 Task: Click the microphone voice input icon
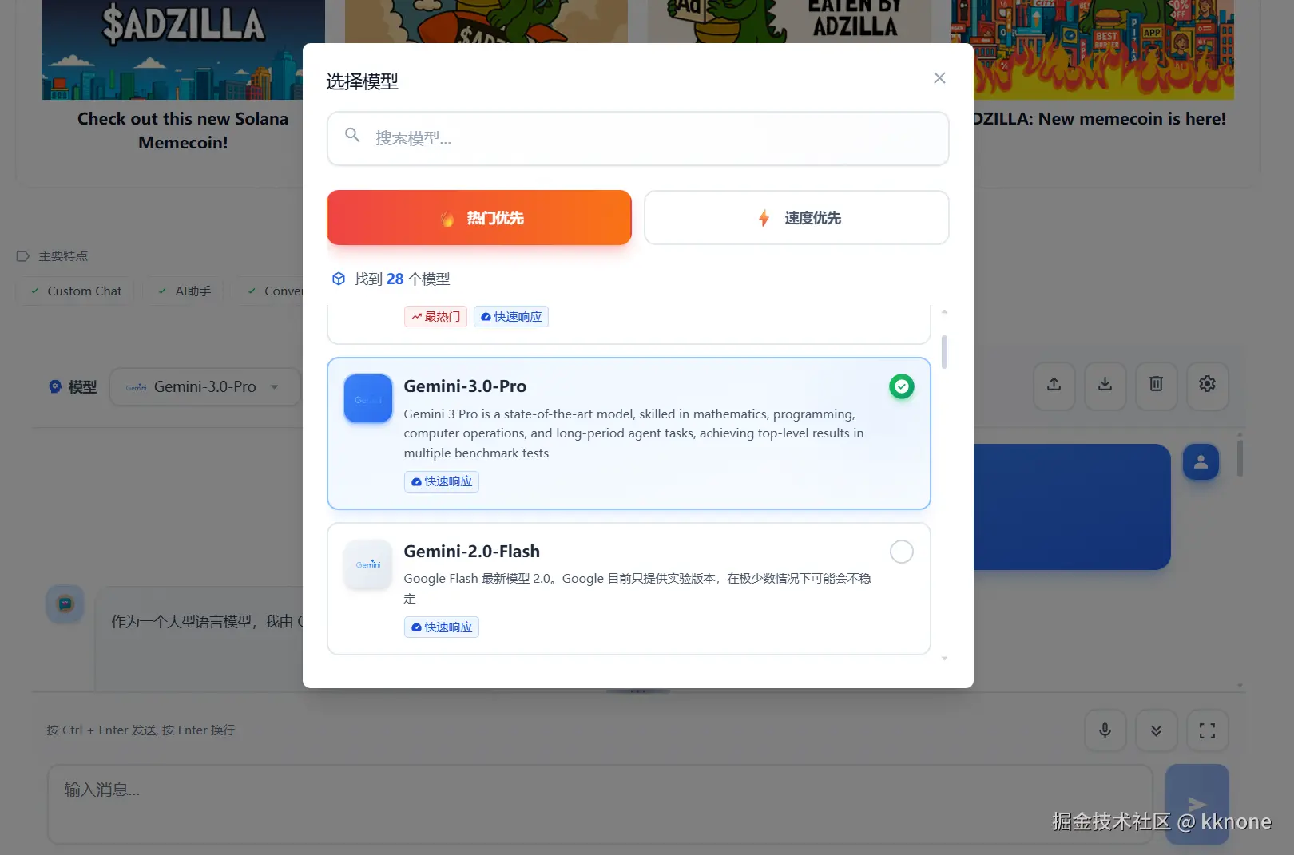pyautogui.click(x=1105, y=730)
